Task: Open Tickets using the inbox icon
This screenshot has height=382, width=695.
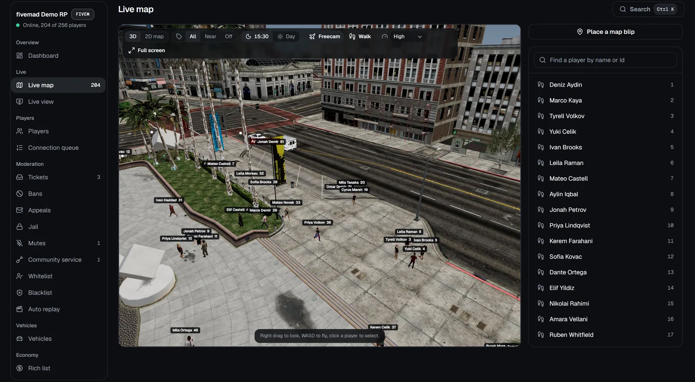Action: 20,177
